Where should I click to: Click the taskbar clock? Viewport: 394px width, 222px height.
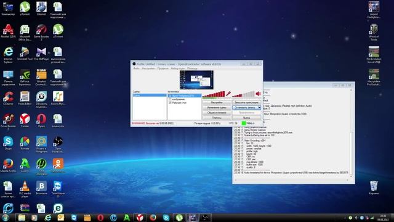(384, 218)
